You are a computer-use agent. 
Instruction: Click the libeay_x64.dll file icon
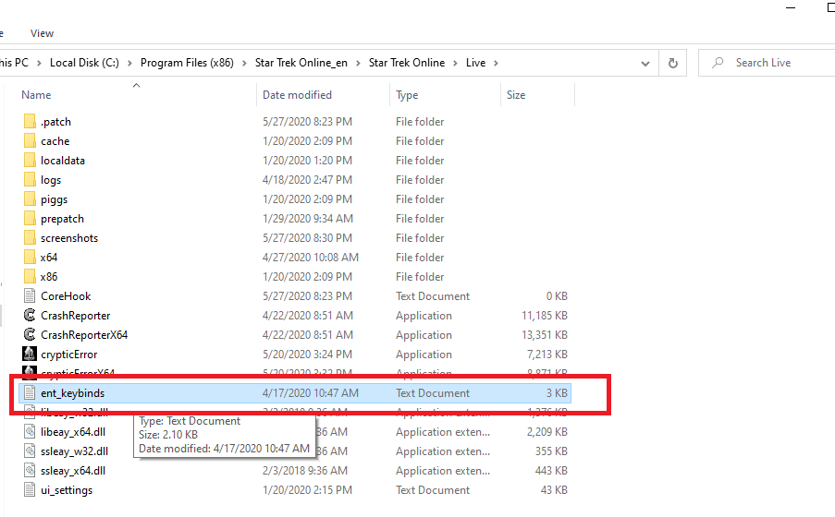tap(30, 432)
